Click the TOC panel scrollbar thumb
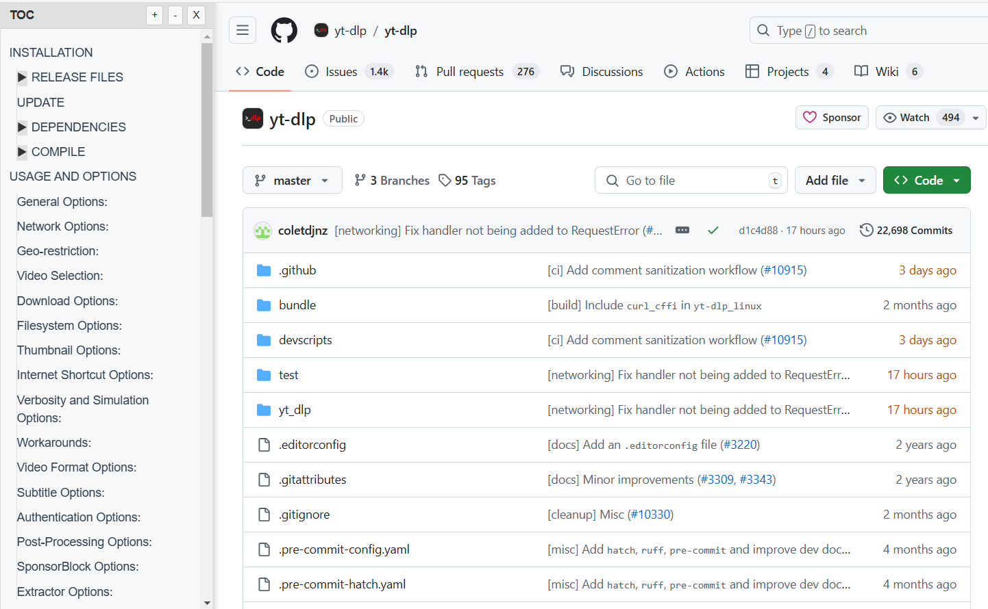988x609 pixels. 207,130
